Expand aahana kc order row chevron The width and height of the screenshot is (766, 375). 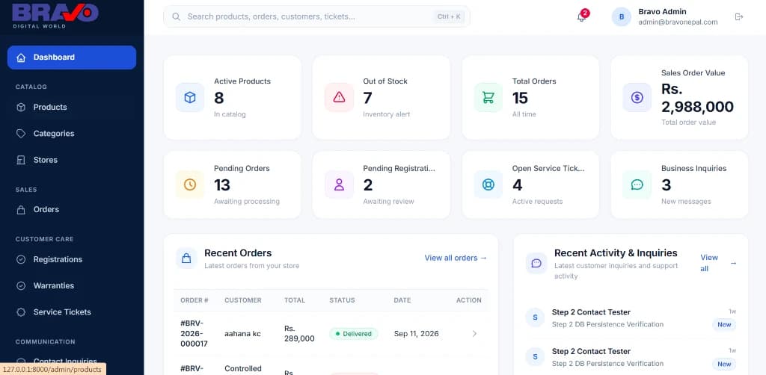(x=474, y=334)
